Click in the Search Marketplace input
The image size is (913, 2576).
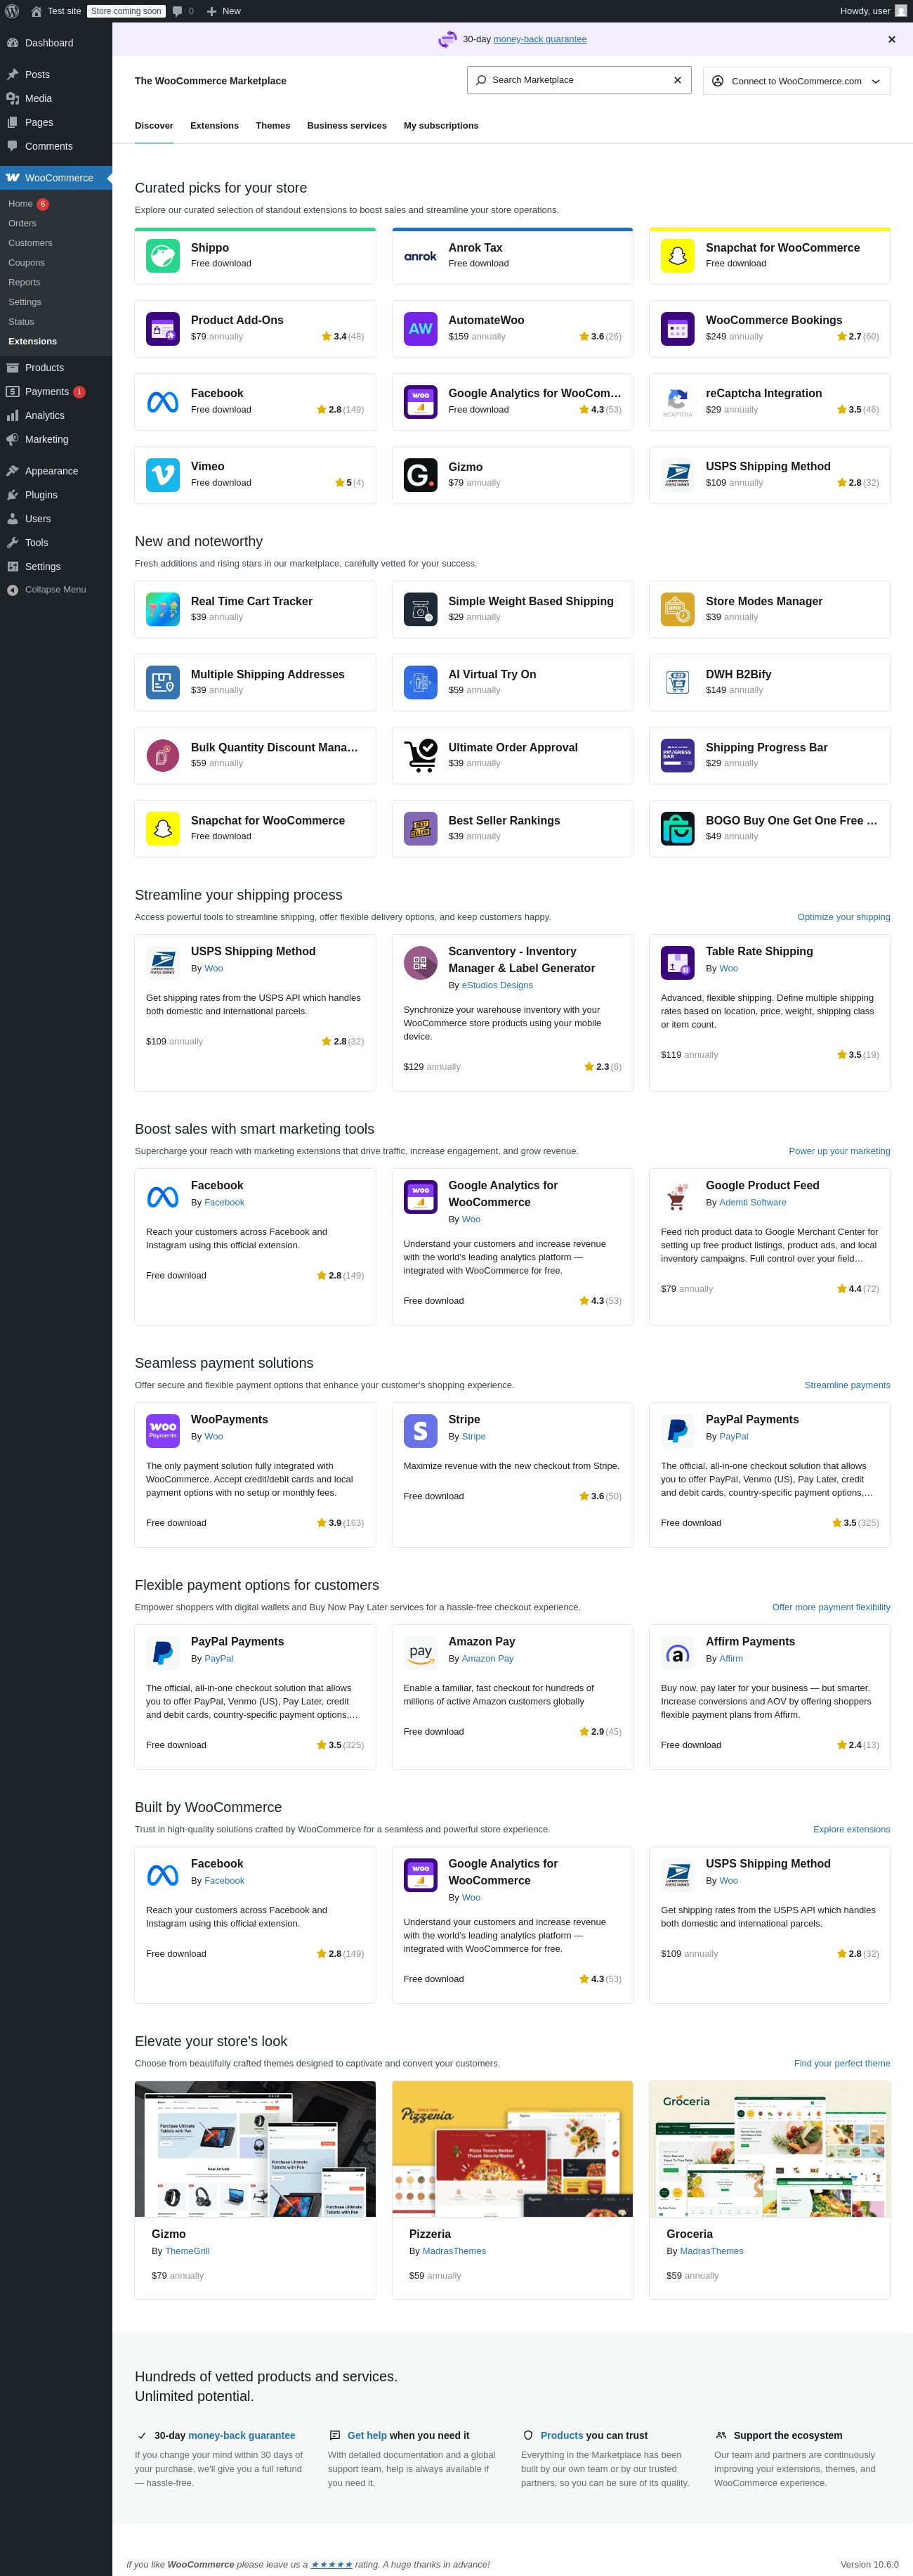click(570, 80)
